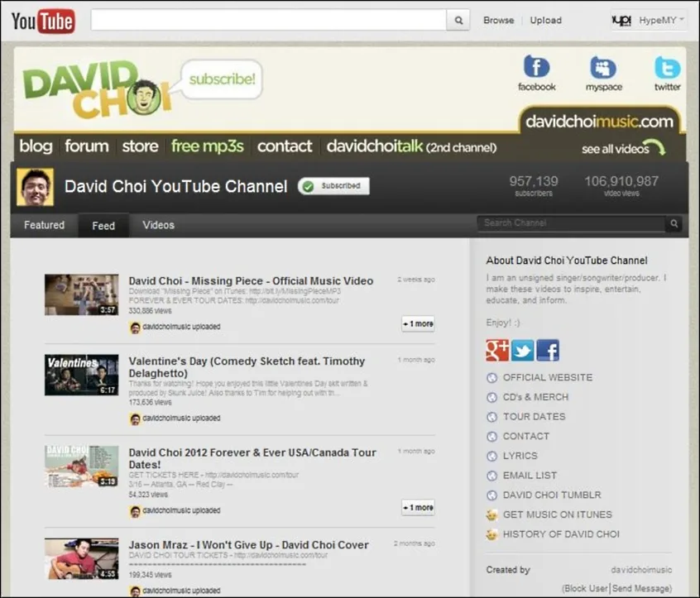The width and height of the screenshot is (700, 598).
Task: Click the search magnifier button in top bar
Action: point(458,21)
